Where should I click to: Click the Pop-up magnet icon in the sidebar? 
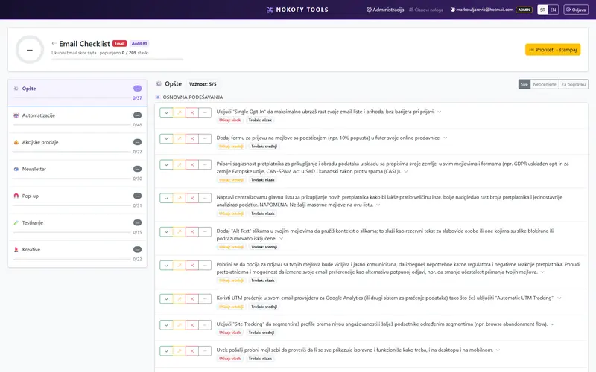click(x=16, y=196)
